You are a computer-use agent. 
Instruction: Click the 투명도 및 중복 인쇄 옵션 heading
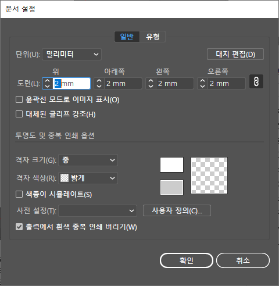pos(55,135)
